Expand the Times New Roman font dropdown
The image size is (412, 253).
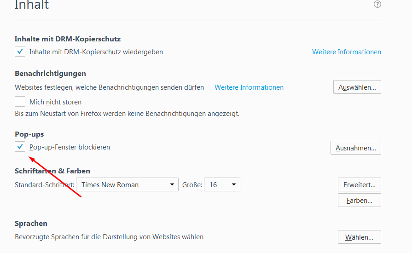pos(127,185)
